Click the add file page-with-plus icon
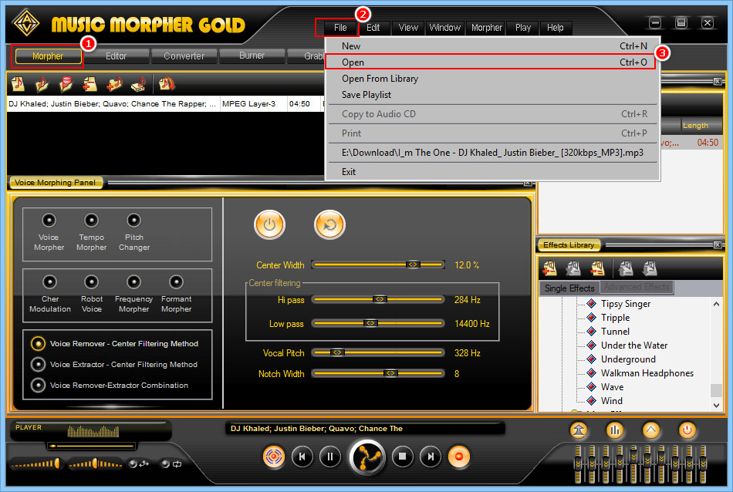The width and height of the screenshot is (733, 492). coord(90,84)
